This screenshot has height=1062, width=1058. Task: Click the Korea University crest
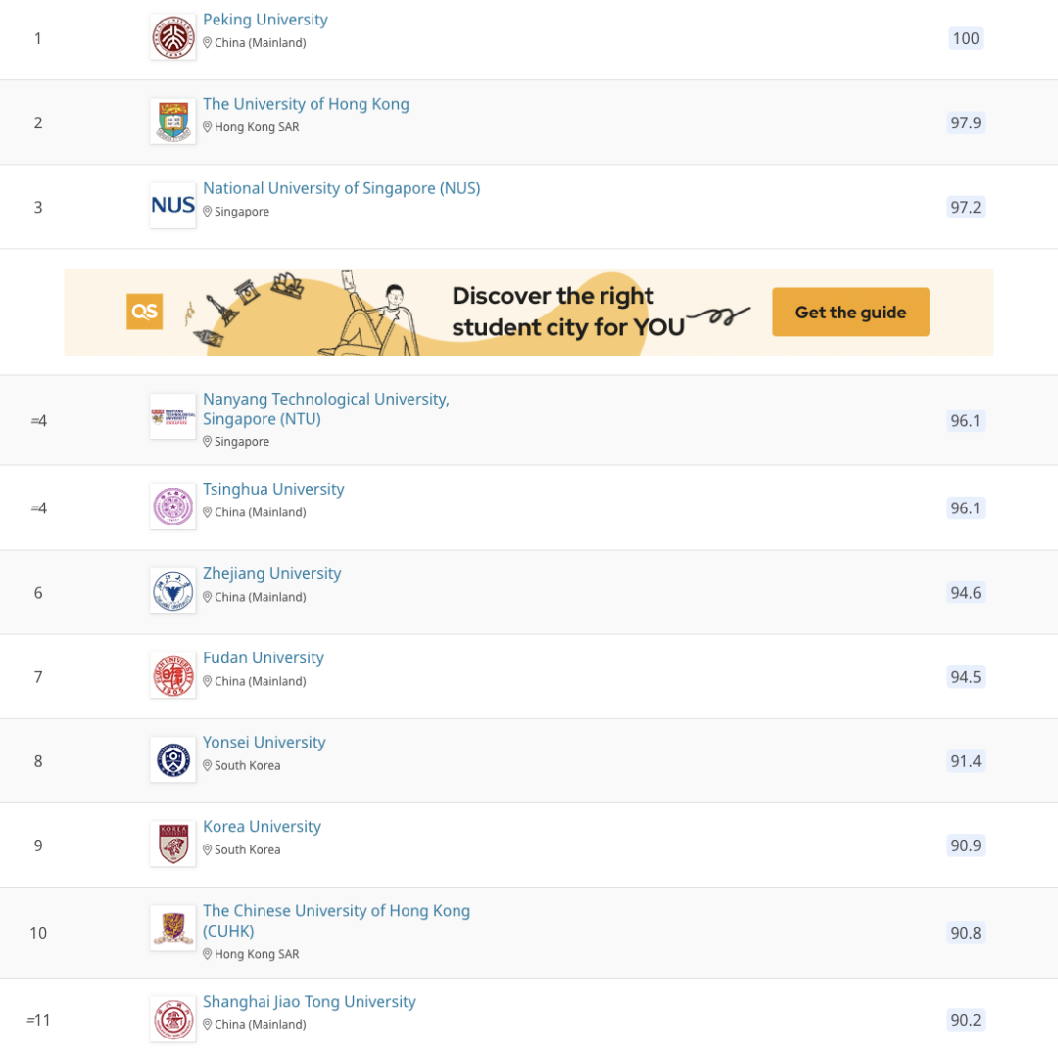click(172, 844)
